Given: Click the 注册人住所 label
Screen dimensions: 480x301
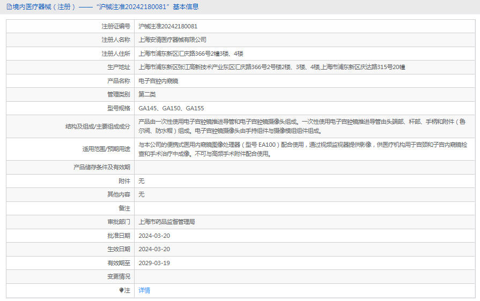Looking at the screenshot, I should [116, 54].
